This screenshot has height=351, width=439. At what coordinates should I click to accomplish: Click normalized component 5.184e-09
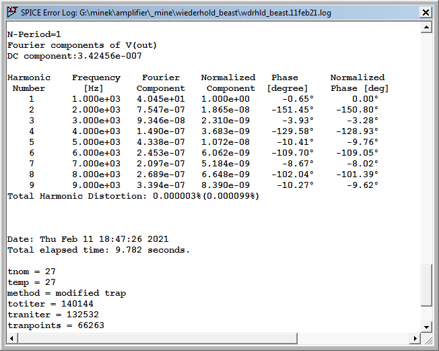226,164
